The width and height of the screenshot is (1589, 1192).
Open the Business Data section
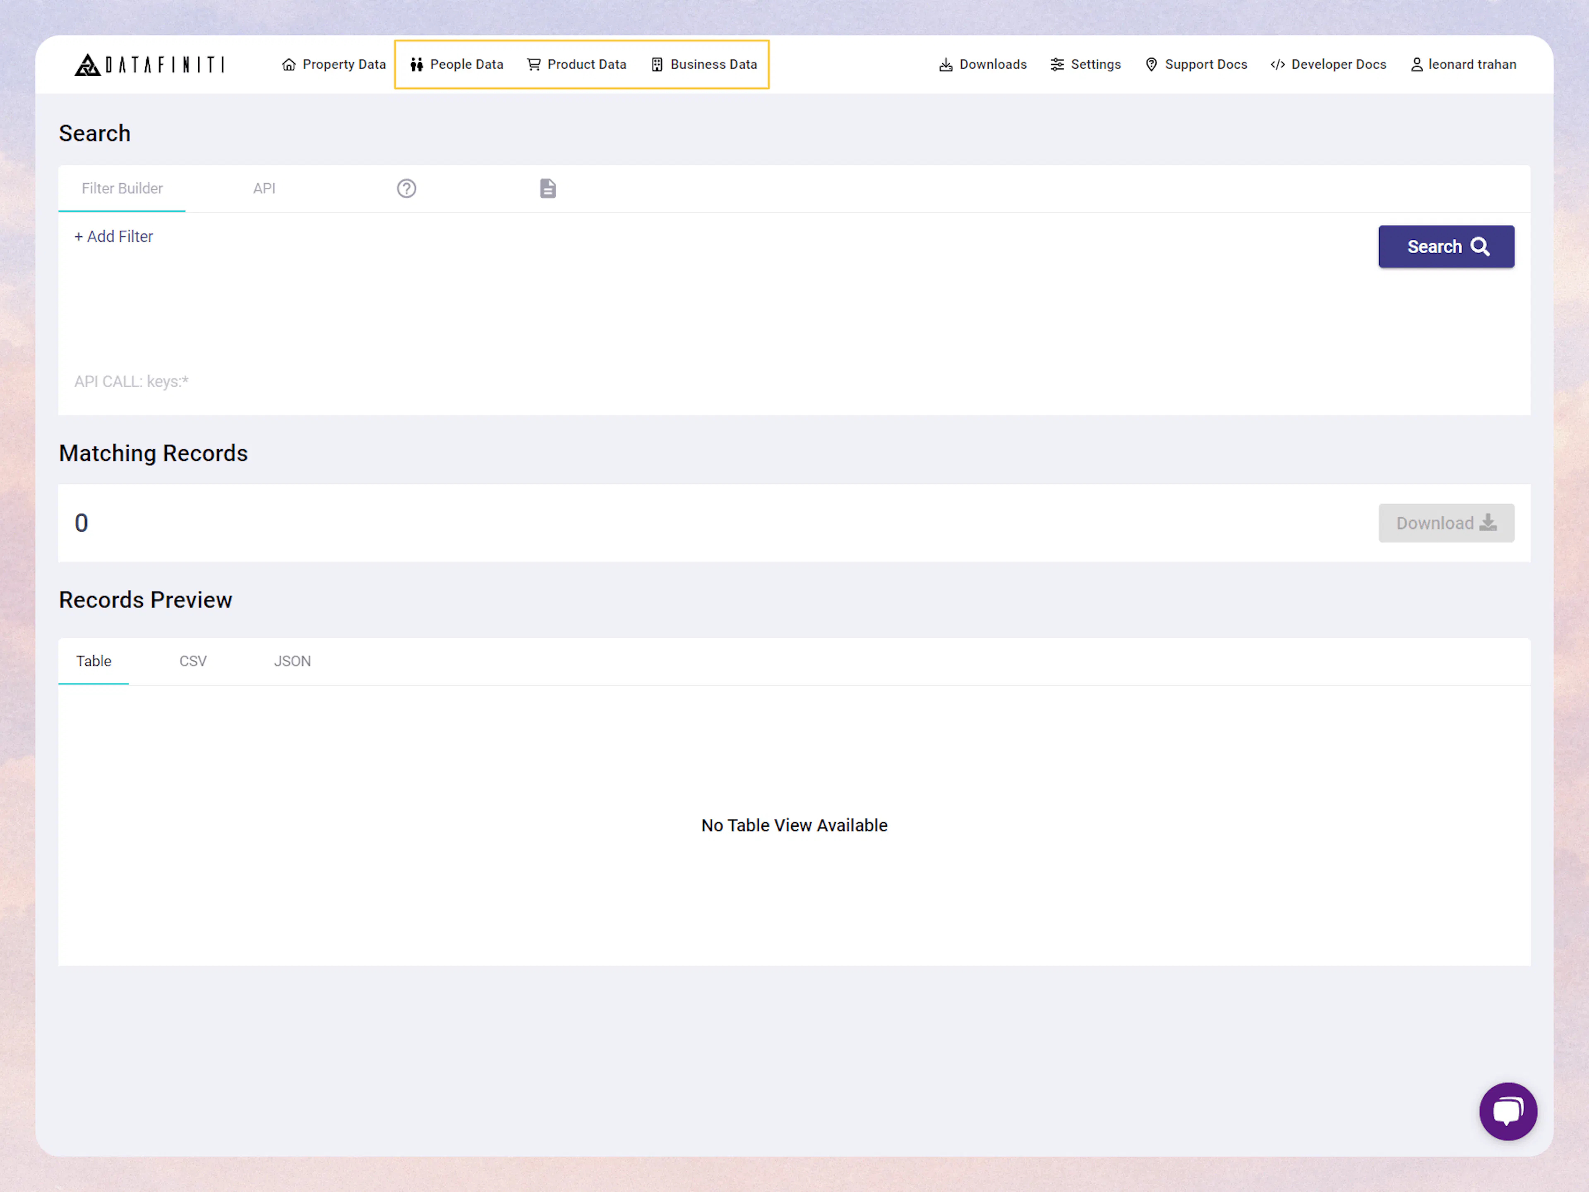coord(704,64)
